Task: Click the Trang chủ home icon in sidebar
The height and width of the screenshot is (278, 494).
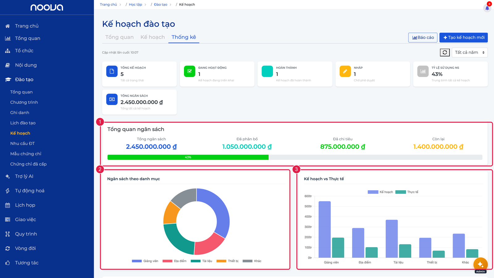Action: [x=8, y=26]
